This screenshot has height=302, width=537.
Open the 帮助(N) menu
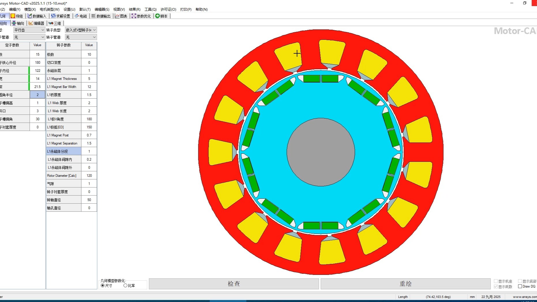[x=201, y=10]
